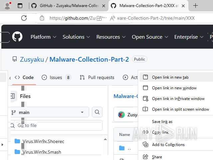This screenshot has width=213, height=160.
Task: Open the main branch selector dropdown
Action: pyautogui.click(x=50, y=112)
